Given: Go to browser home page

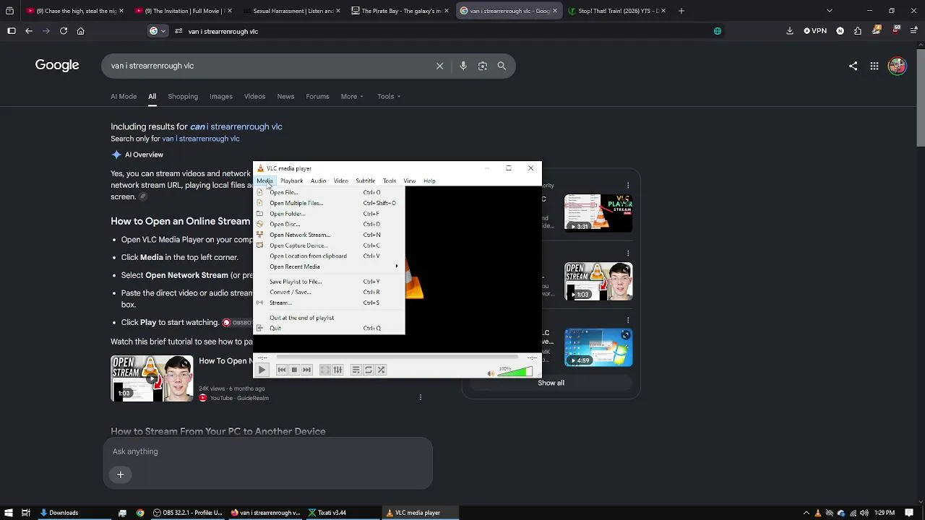Looking at the screenshot, I should tap(81, 31).
